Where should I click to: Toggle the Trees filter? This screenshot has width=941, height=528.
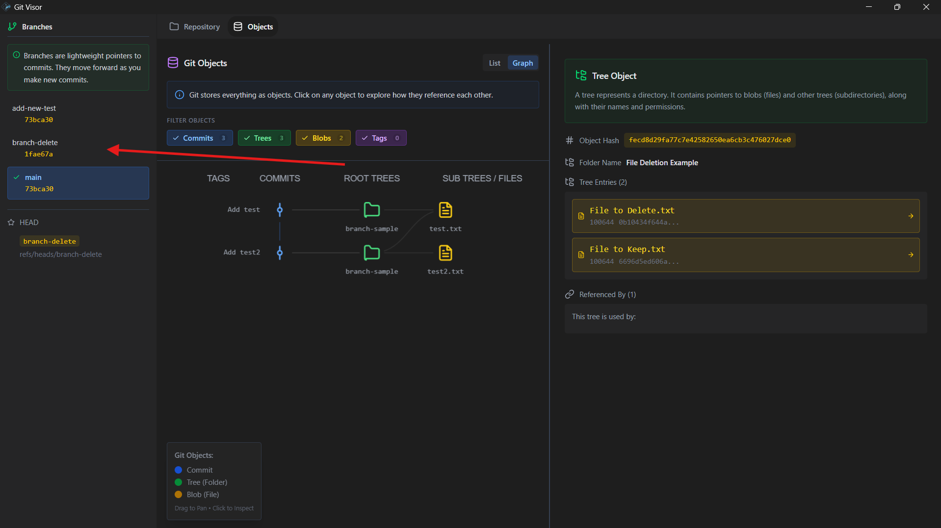point(264,138)
